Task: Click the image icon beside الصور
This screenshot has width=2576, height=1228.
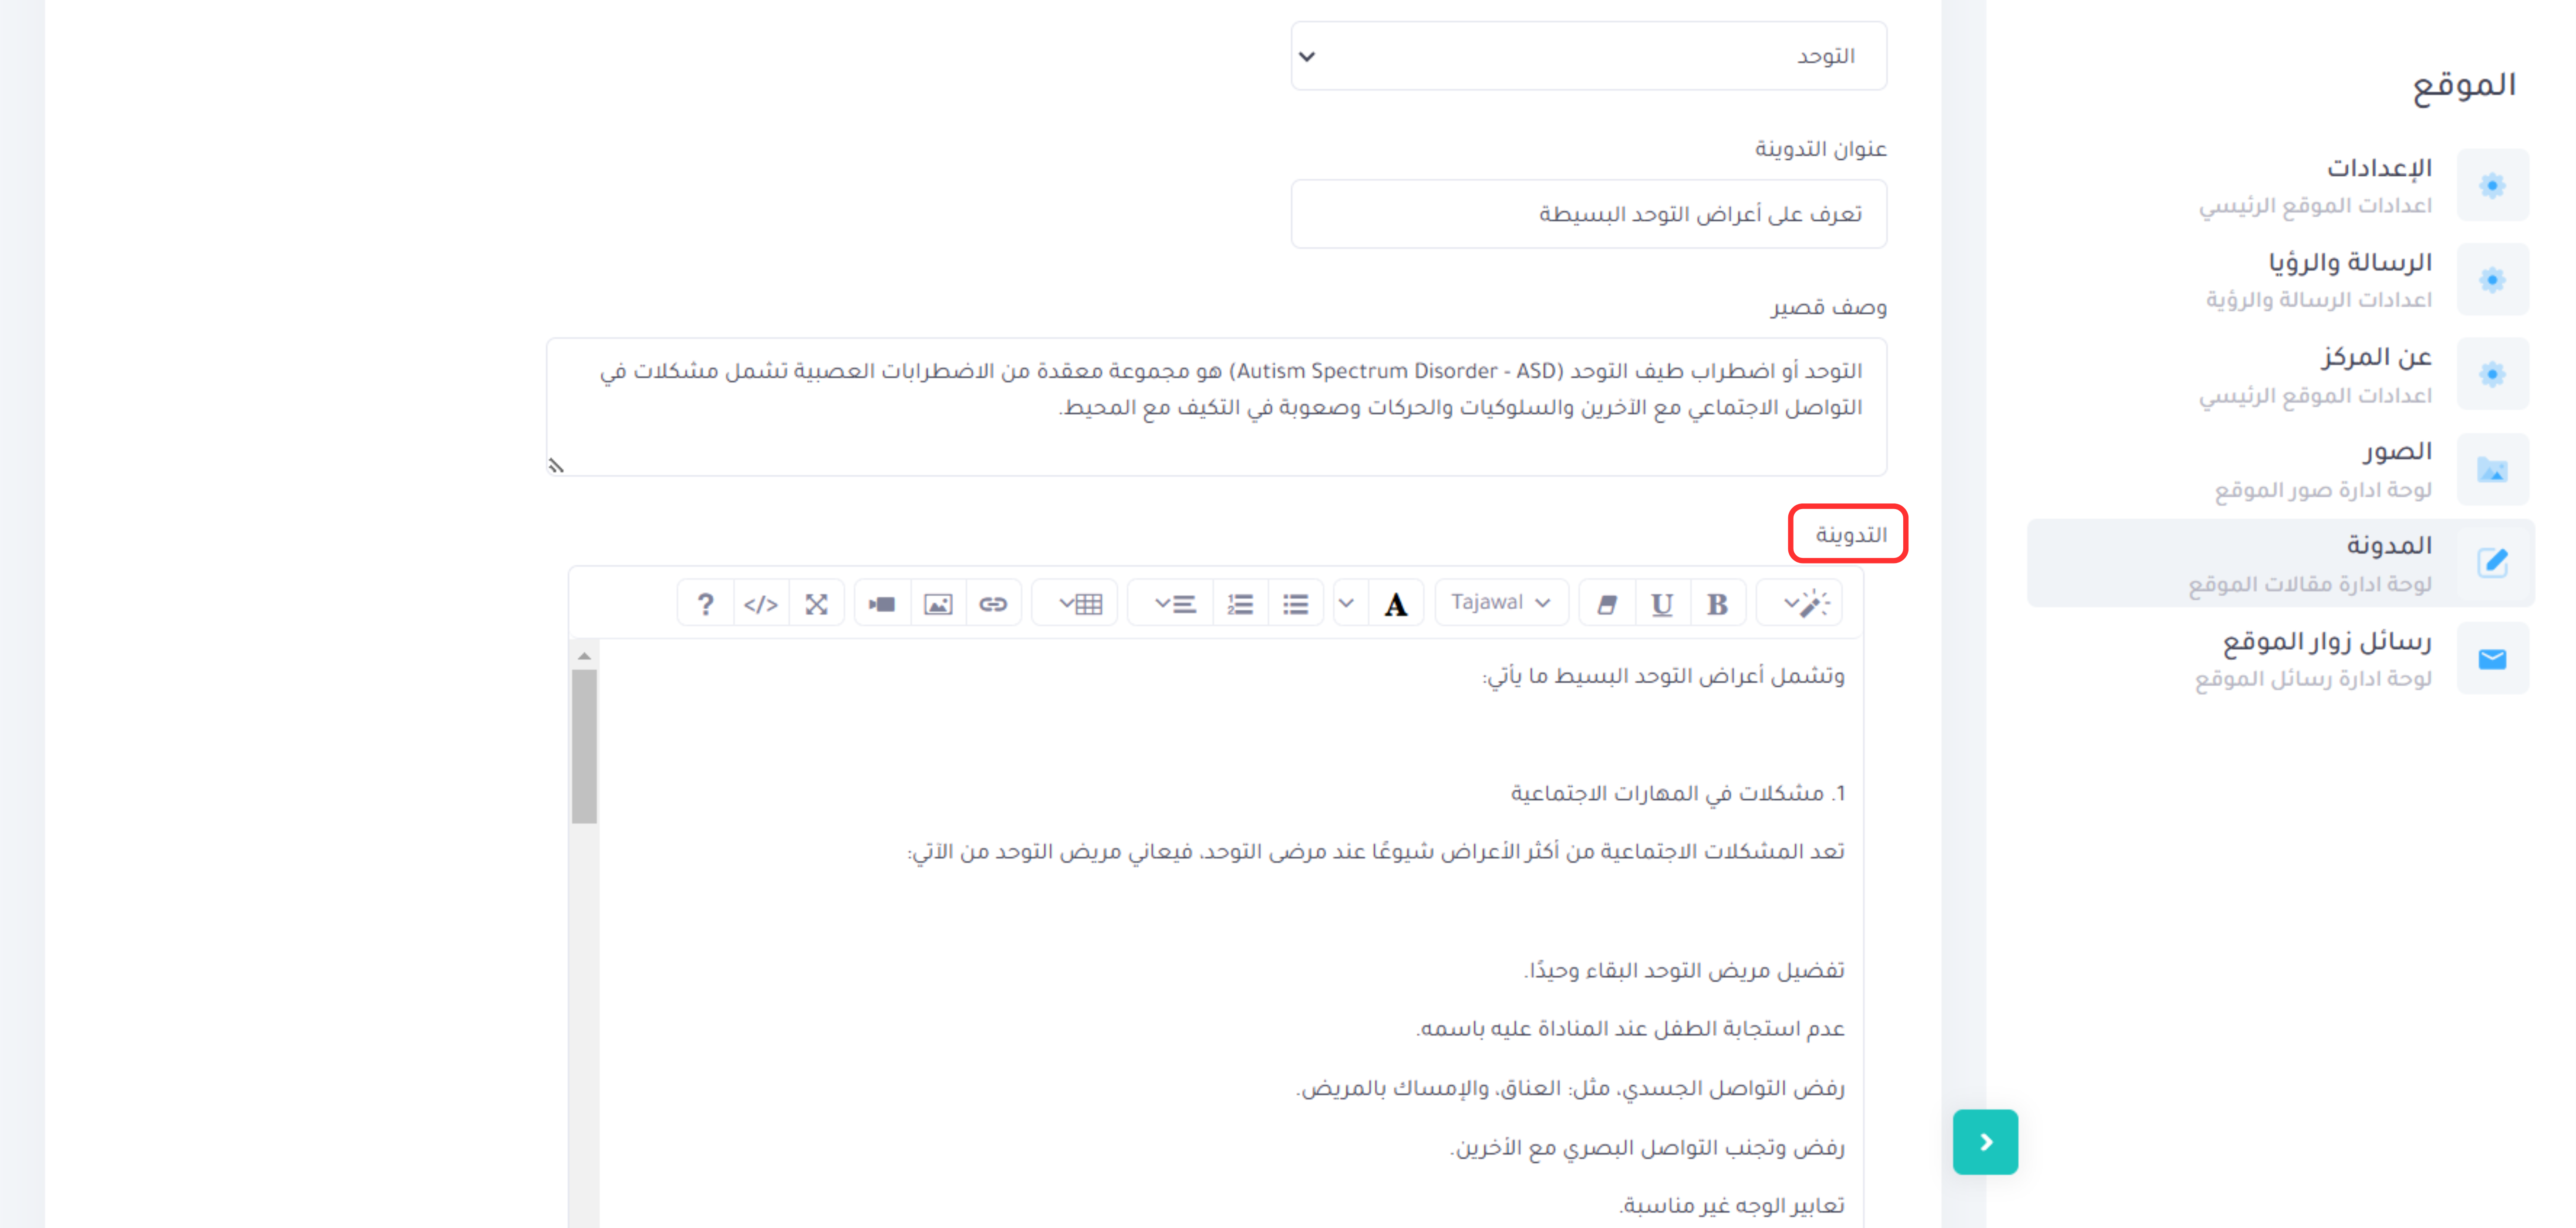Action: coord(2492,469)
